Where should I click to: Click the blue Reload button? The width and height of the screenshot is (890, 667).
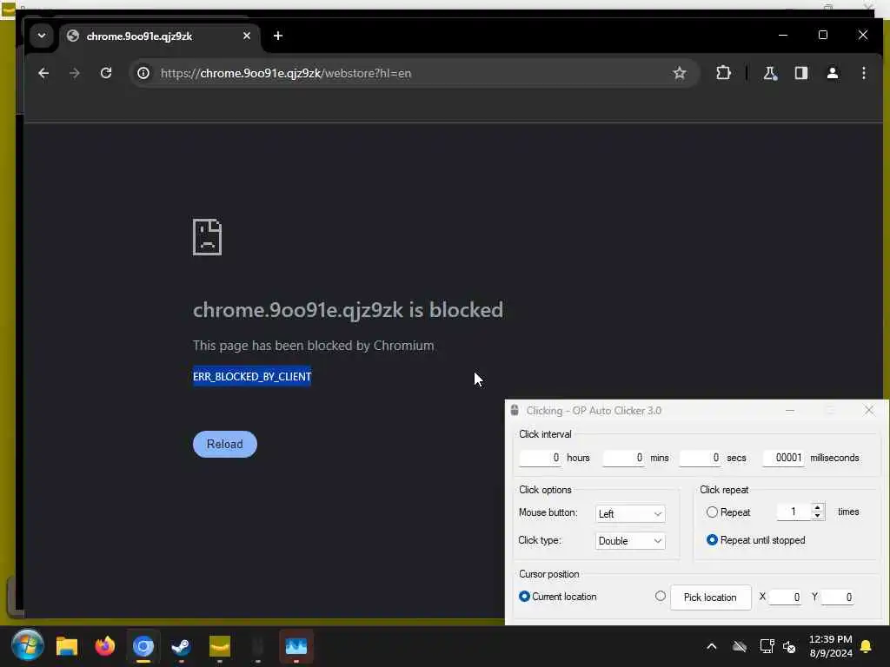coord(225,444)
